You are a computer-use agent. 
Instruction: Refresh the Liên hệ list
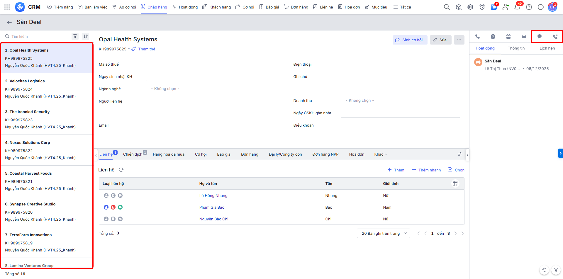pos(121,170)
